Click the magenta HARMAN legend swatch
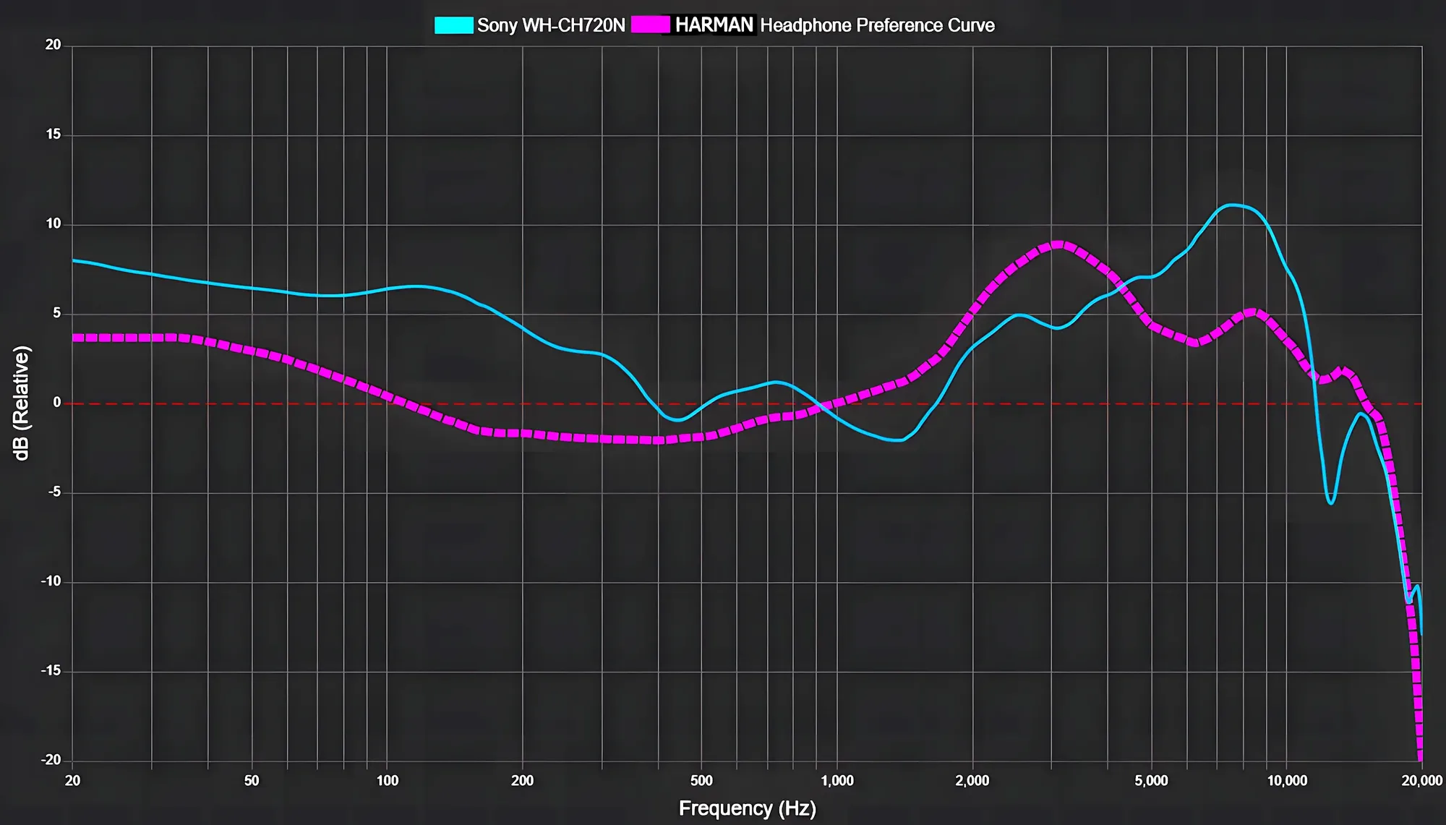Viewport: 1446px width, 825px height. 650,25
